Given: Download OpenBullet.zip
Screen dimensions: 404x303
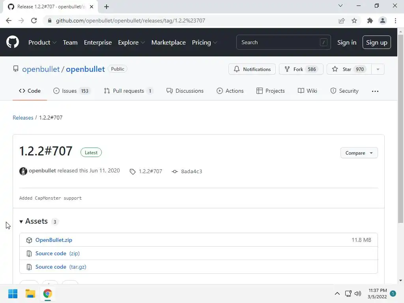Looking at the screenshot, I should point(54,240).
